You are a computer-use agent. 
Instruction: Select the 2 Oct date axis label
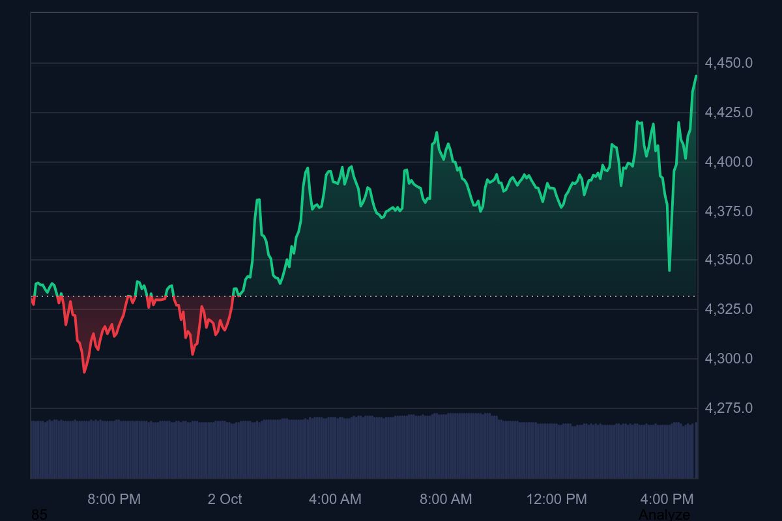(x=225, y=500)
